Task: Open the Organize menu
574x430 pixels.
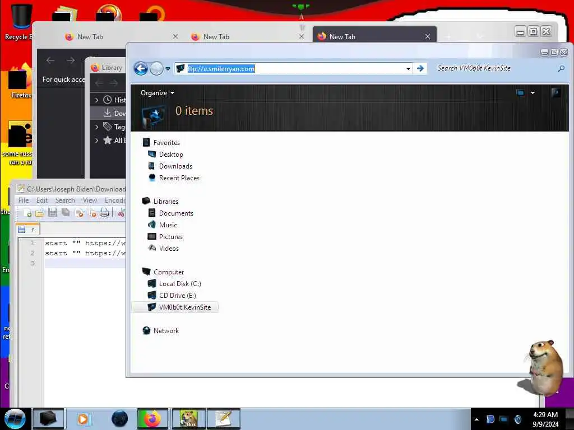Action: point(158,93)
